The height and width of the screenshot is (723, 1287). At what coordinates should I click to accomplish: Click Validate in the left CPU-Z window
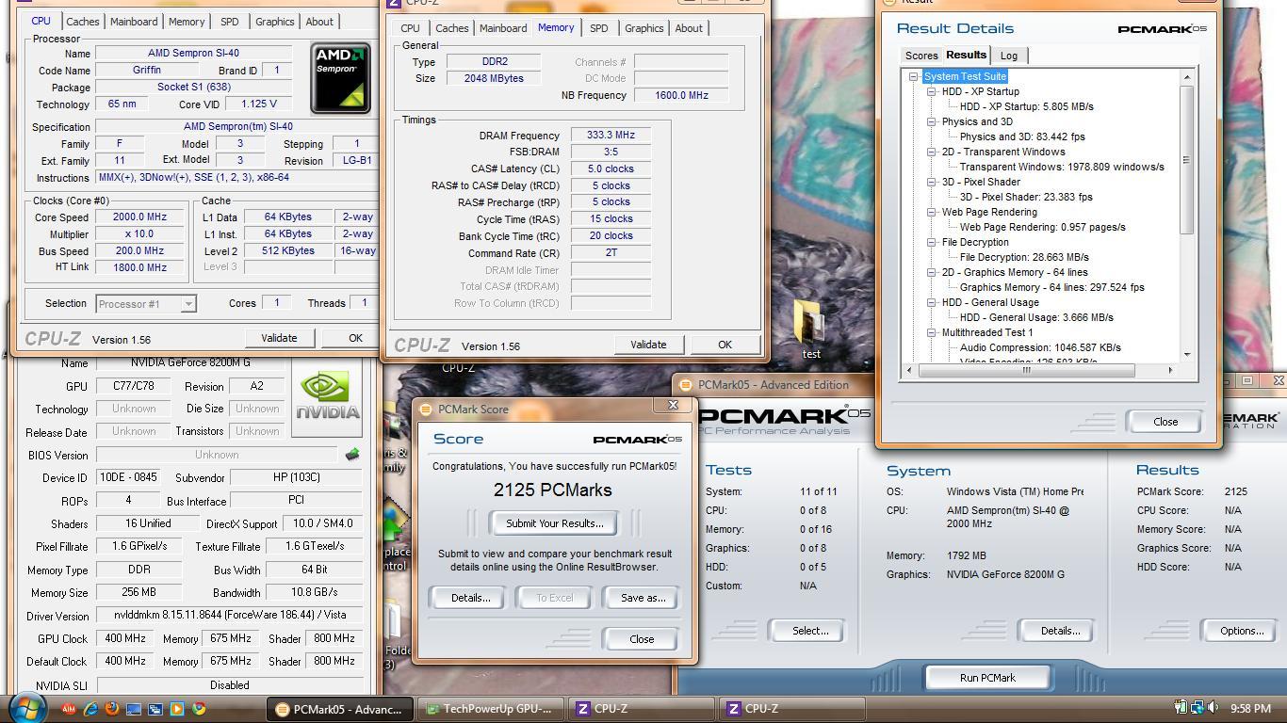pos(279,338)
